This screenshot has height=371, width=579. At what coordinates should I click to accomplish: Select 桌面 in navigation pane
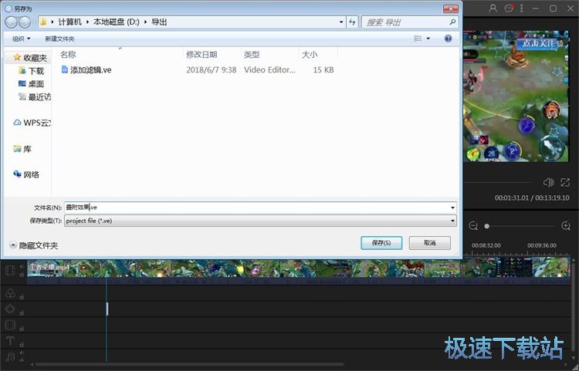pos(32,84)
